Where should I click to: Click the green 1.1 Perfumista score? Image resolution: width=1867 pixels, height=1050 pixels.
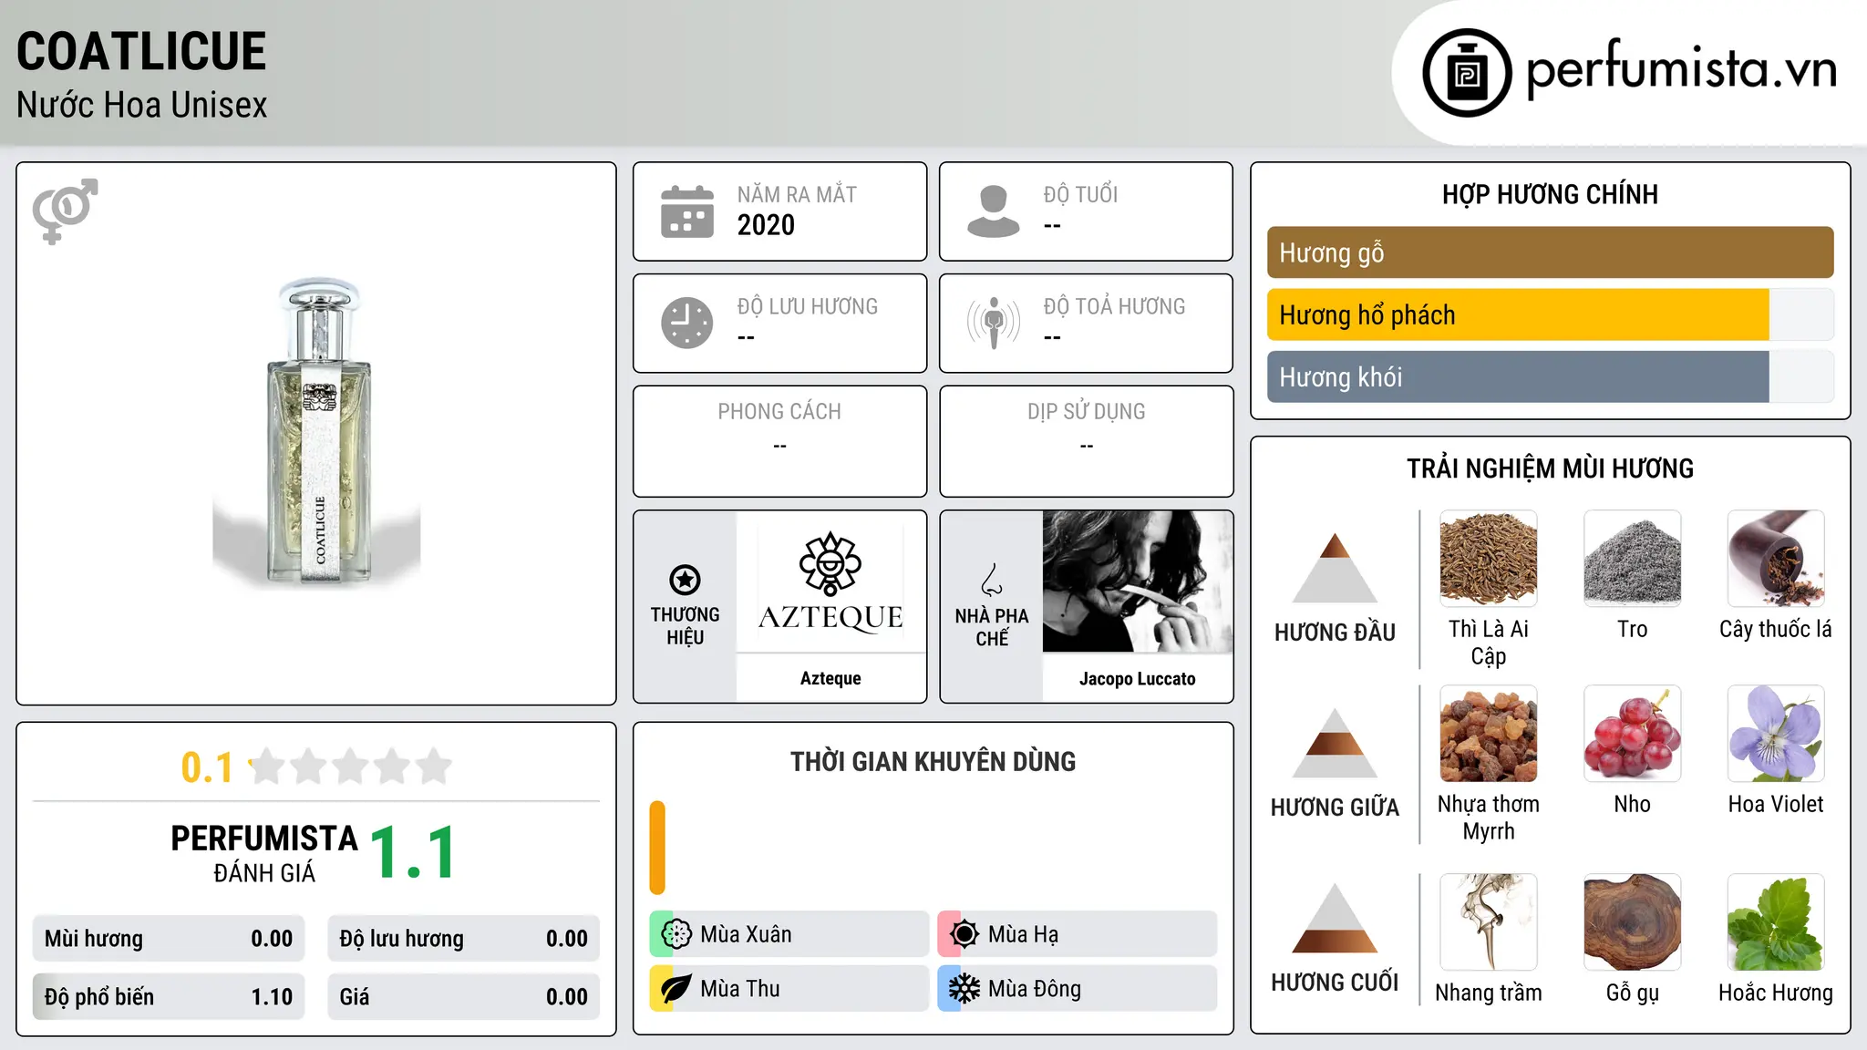click(413, 852)
